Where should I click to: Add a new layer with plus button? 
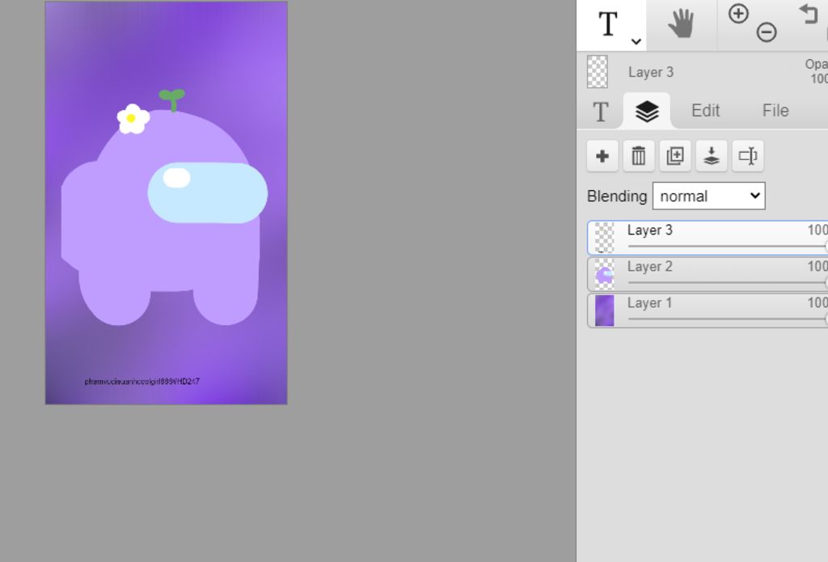pyautogui.click(x=602, y=156)
